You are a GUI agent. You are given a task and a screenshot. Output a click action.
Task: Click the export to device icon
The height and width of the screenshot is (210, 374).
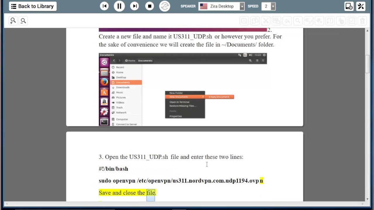tap(349, 6)
